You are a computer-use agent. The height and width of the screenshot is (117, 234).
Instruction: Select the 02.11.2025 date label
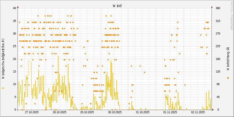point(198,112)
